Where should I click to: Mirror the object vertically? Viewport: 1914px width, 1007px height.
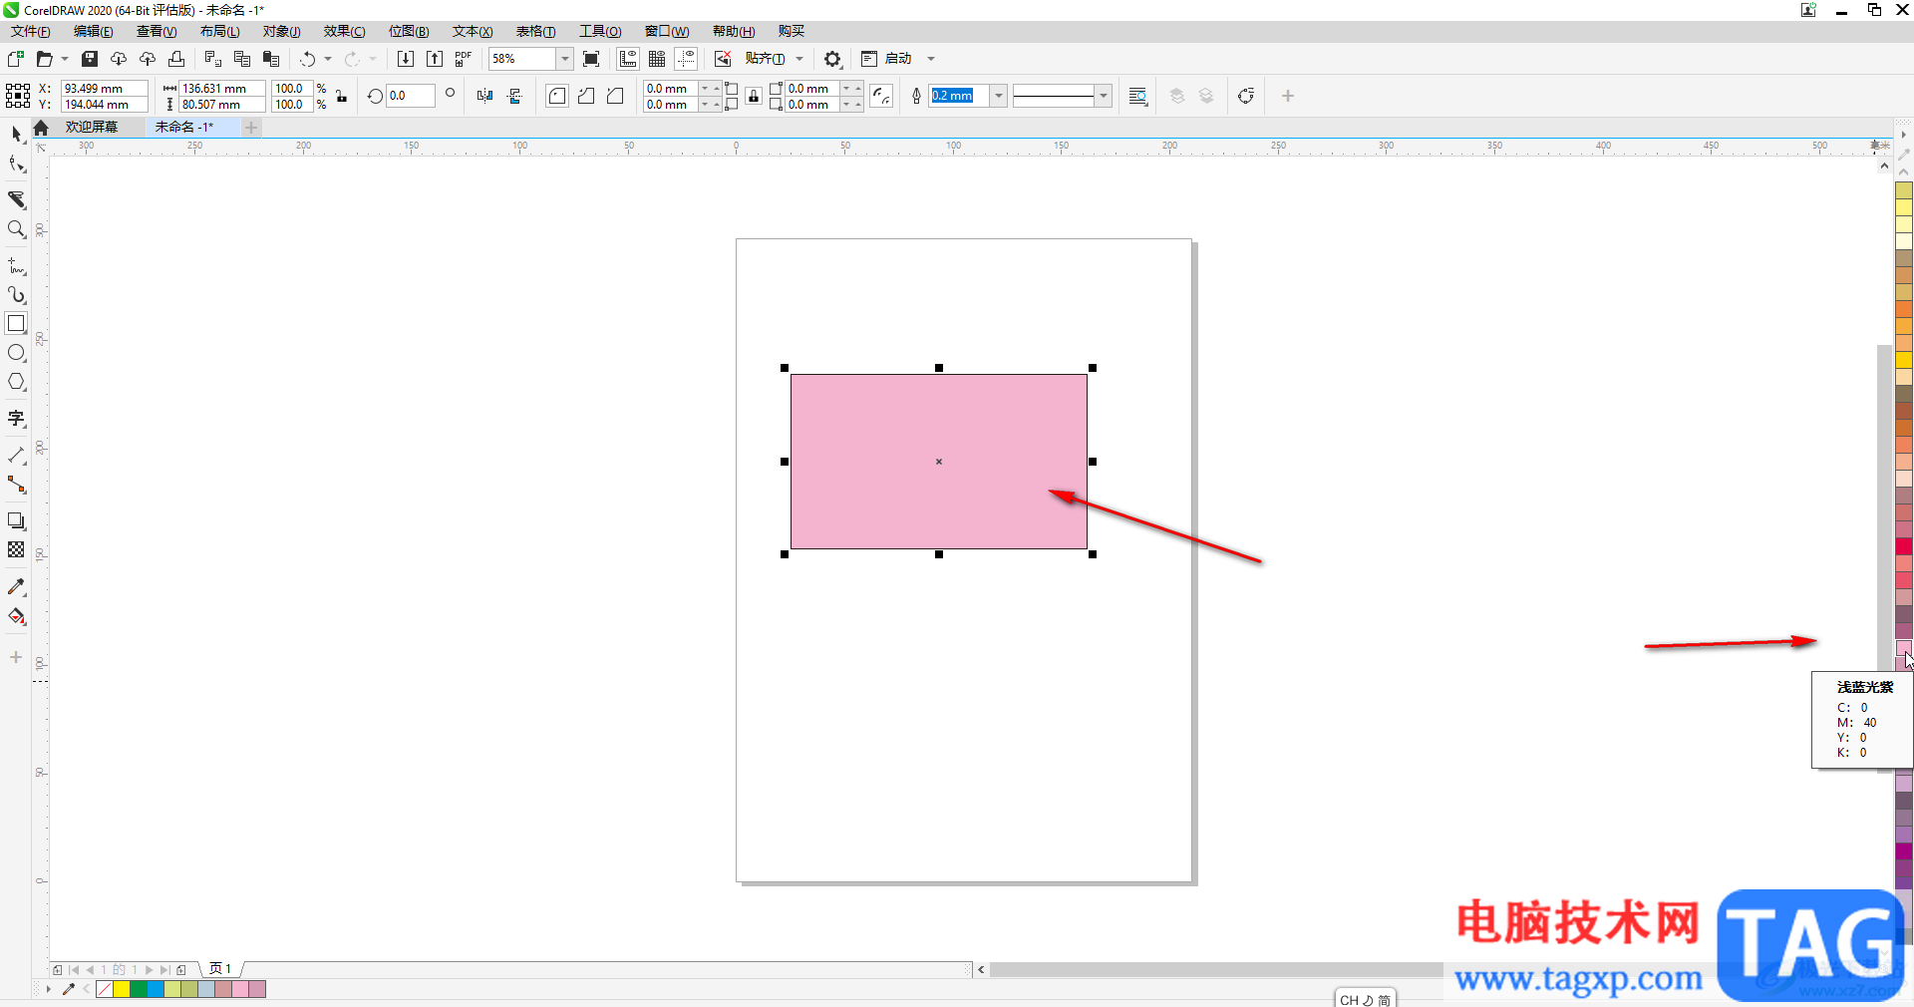(514, 96)
